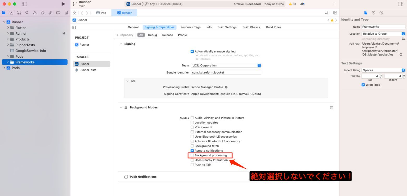This screenshot has width=407, height=196.
Task: Switch to the Resource Tags tab
Action: pos(190,27)
